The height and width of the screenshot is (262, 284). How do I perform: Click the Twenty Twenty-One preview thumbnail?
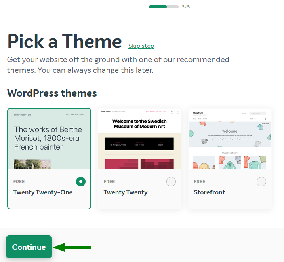(x=49, y=139)
